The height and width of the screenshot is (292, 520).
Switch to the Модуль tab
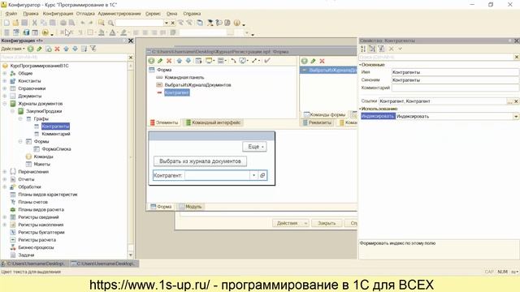coord(190,207)
